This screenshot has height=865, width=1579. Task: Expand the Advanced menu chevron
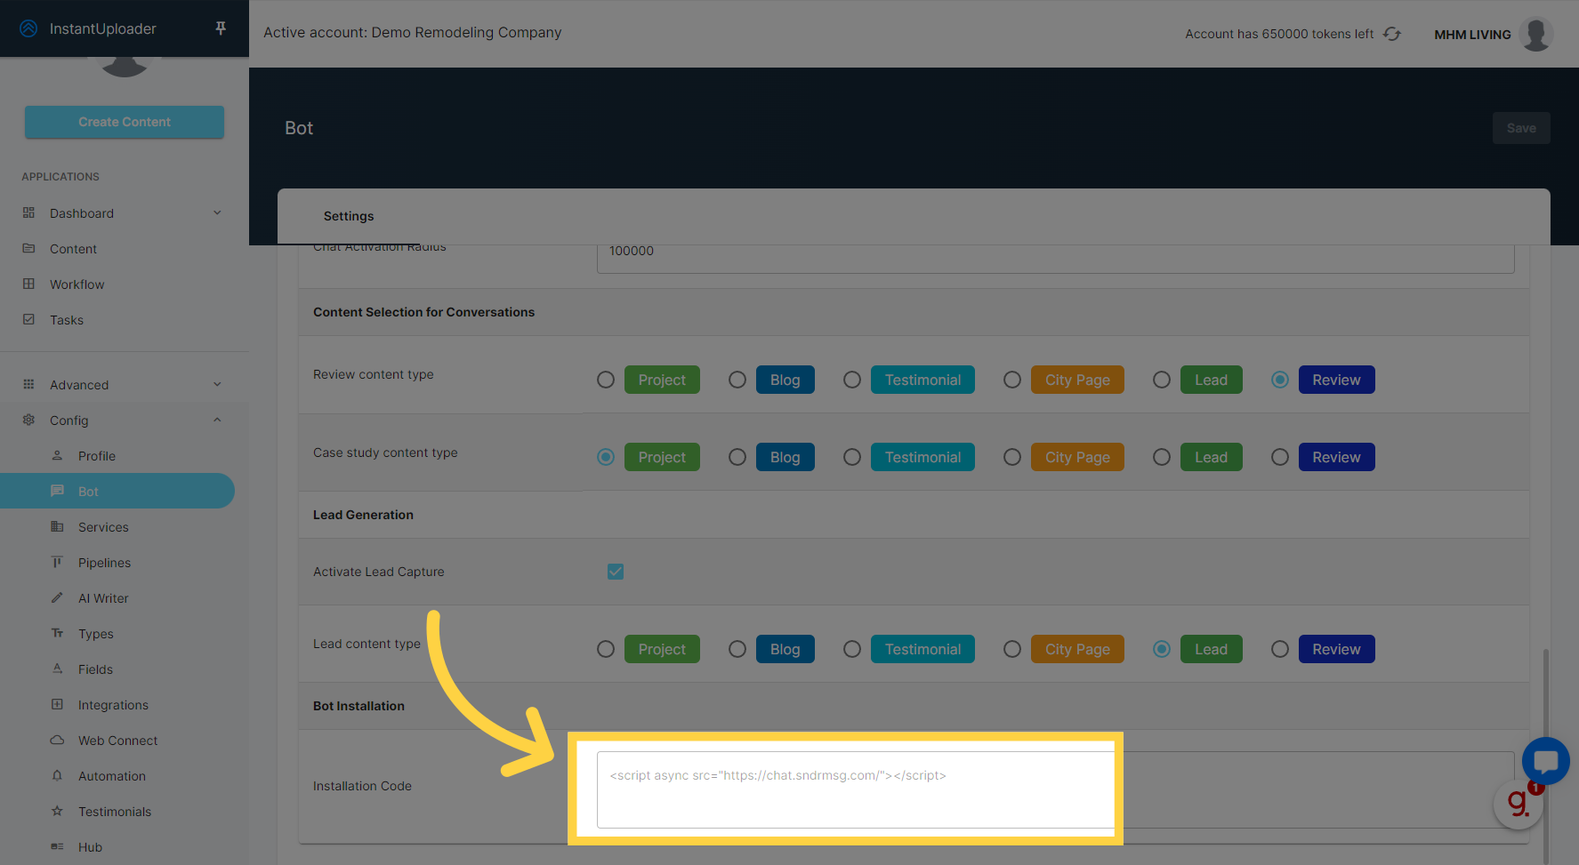[217, 385]
